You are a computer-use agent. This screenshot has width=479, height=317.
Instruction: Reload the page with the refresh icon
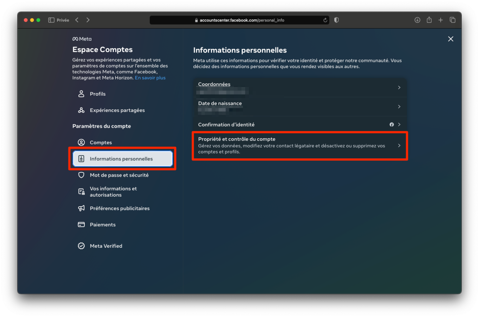pyautogui.click(x=325, y=20)
